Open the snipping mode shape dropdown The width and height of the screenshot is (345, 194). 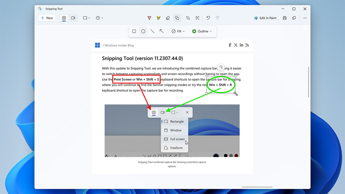pyautogui.click(x=87, y=18)
